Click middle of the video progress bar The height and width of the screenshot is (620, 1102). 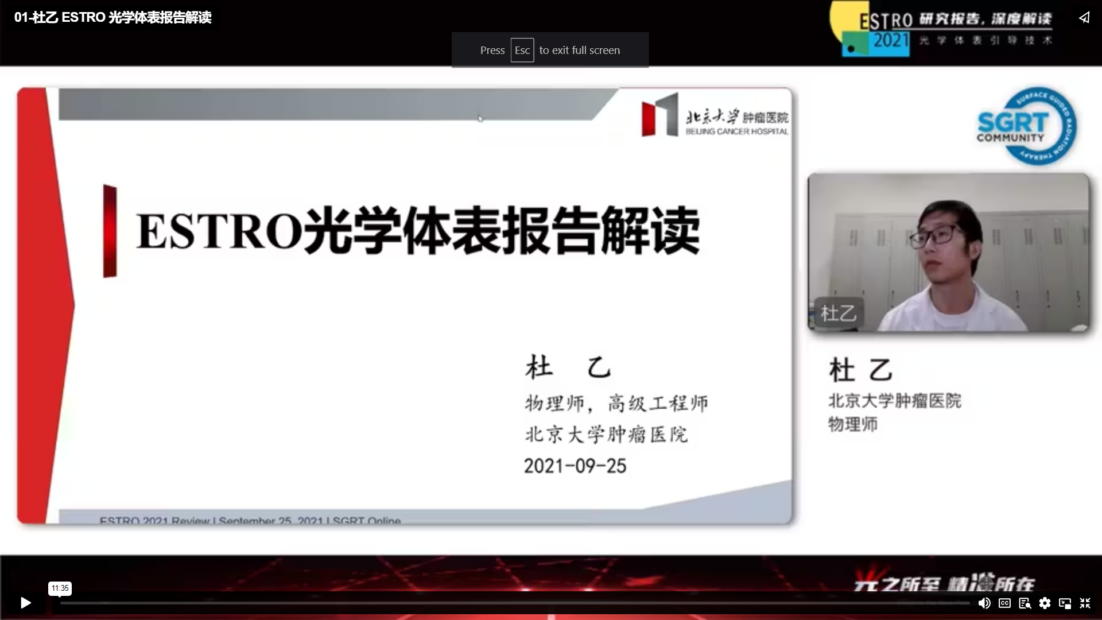point(515,603)
